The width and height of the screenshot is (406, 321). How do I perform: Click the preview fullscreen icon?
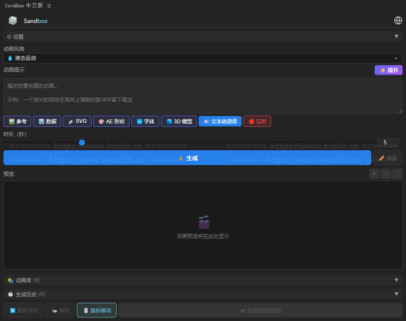click(x=397, y=174)
